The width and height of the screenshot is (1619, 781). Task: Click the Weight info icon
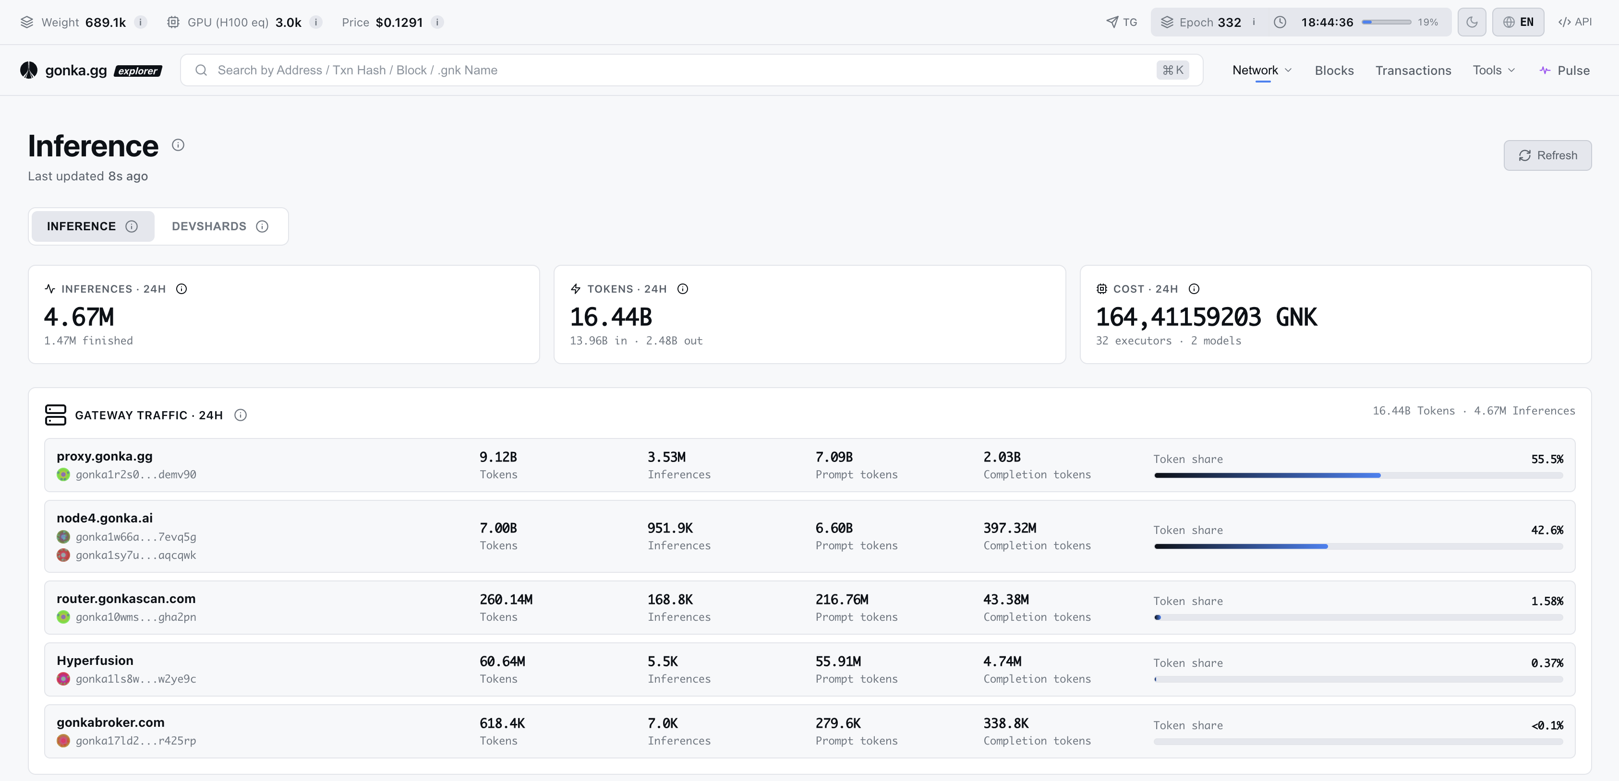(x=141, y=22)
